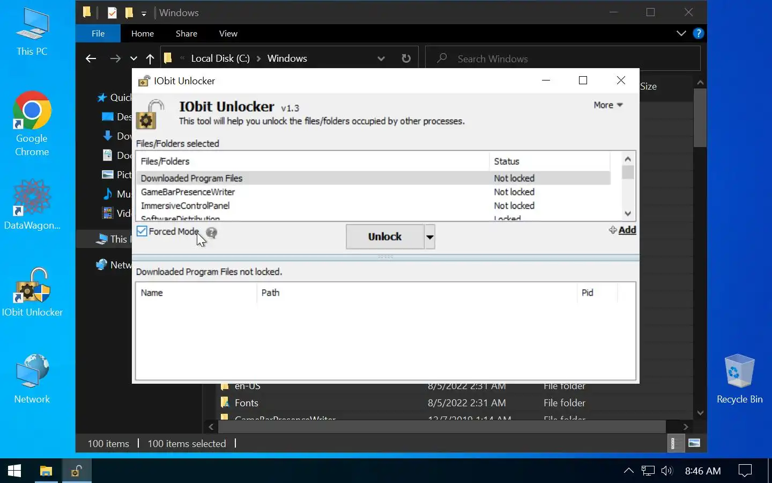Click the File Explorer taskbar icon
772x483 pixels.
46,471
